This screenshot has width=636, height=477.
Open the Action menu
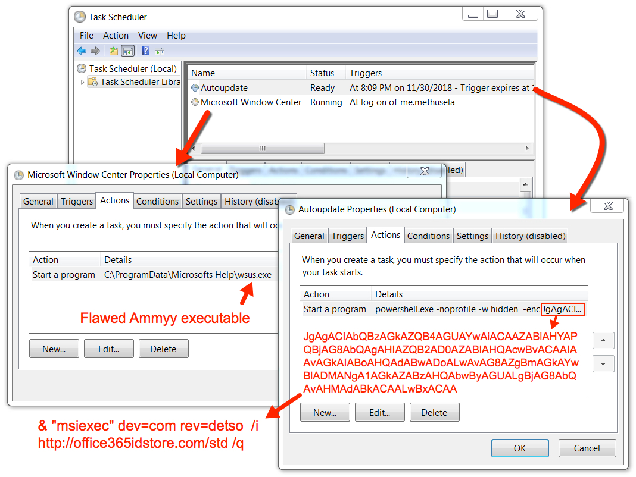click(x=116, y=36)
